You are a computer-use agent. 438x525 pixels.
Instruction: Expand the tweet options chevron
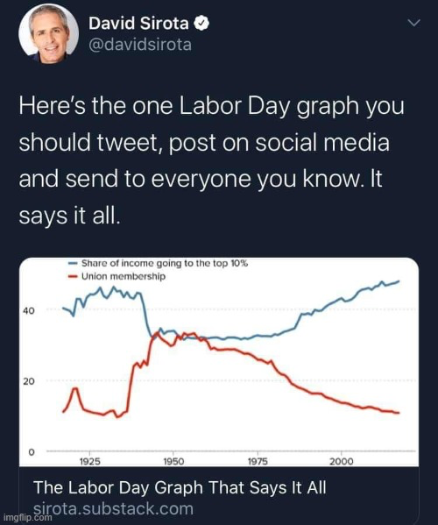click(x=413, y=23)
